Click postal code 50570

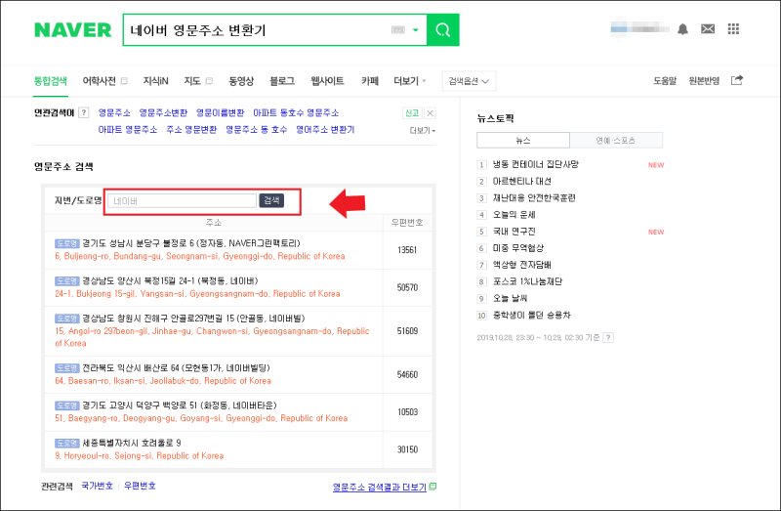(x=407, y=287)
